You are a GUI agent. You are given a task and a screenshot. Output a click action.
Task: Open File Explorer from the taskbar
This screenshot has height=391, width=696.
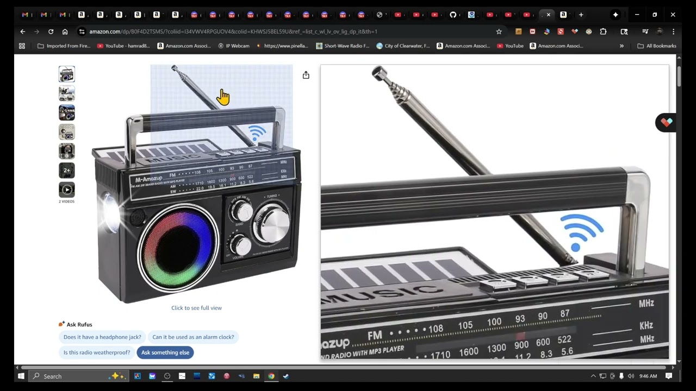[x=256, y=376]
